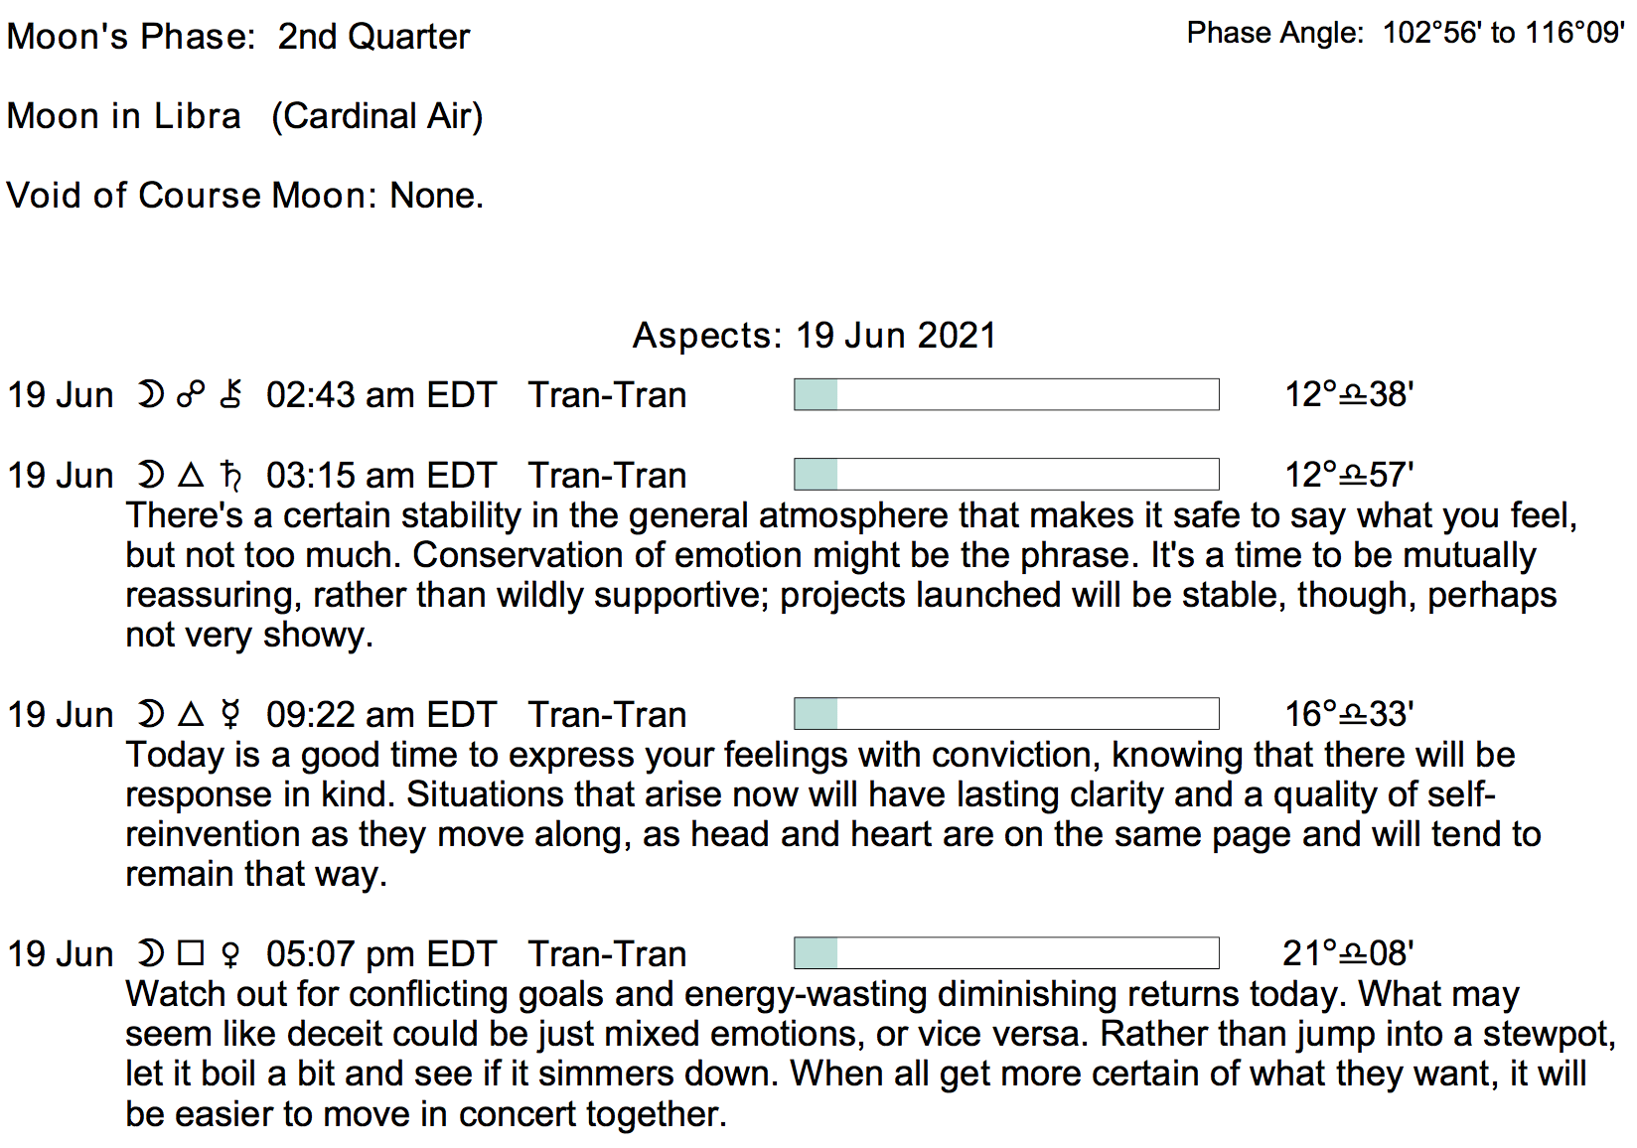Select the Venus glyph in the 05:07 pm aspect

pos(231,954)
